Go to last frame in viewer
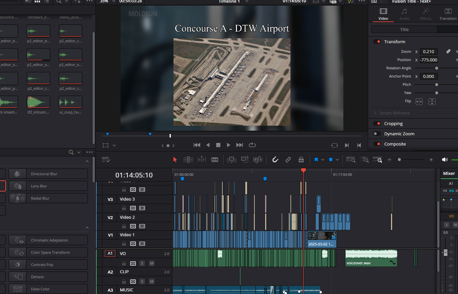458x294 pixels. 240,145
